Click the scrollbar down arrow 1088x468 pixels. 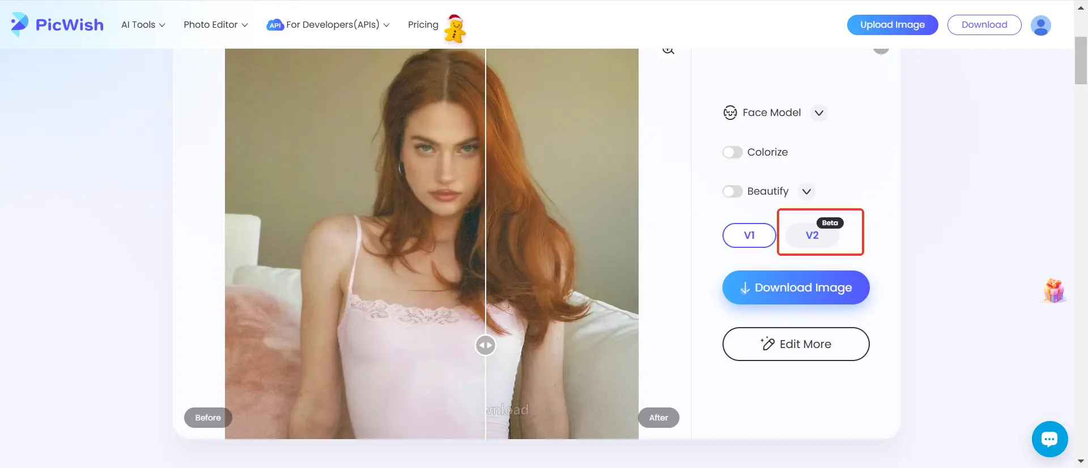coord(1081,462)
